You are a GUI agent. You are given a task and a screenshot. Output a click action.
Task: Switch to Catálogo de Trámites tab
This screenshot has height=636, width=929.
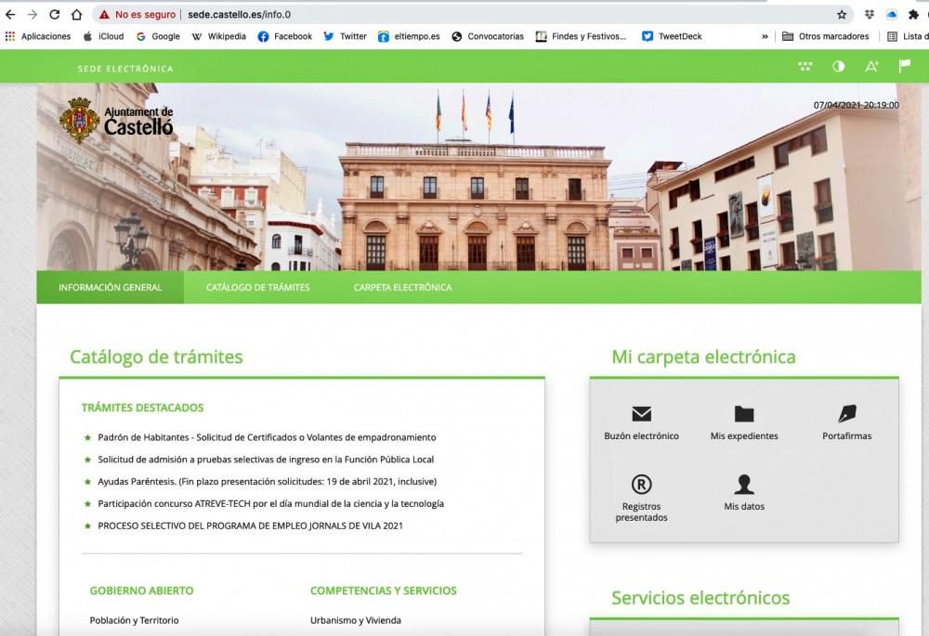(x=257, y=288)
